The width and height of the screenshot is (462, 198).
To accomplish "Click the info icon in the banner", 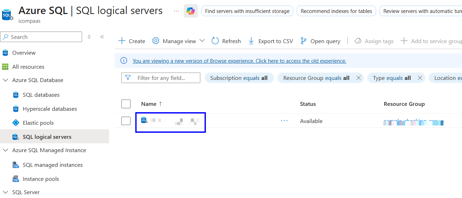I will coord(124,61).
